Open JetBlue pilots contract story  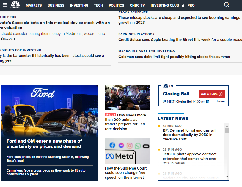click(x=189, y=159)
